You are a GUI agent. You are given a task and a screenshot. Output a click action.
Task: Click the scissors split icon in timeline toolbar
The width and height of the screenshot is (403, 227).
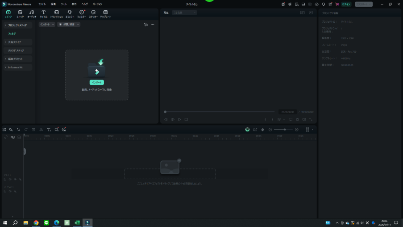pos(41,130)
